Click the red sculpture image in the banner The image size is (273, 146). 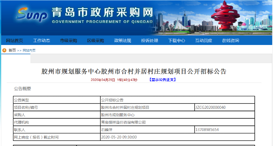coord(225,15)
